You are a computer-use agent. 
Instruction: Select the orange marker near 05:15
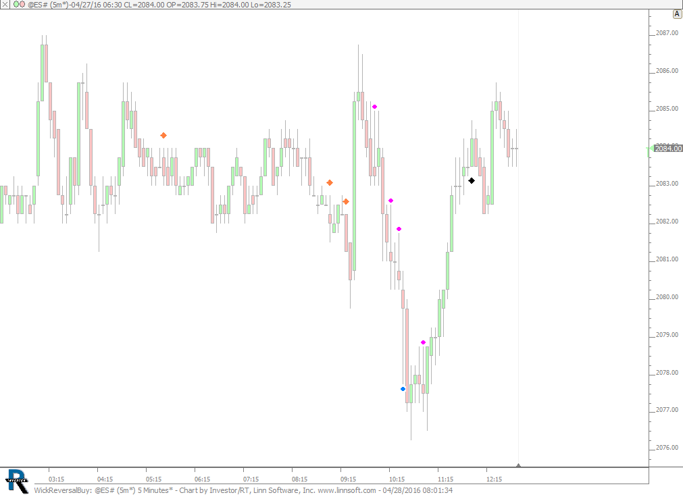pos(163,135)
